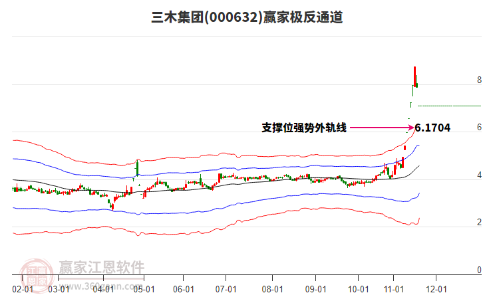Click the 05-01 date label

[144, 289]
